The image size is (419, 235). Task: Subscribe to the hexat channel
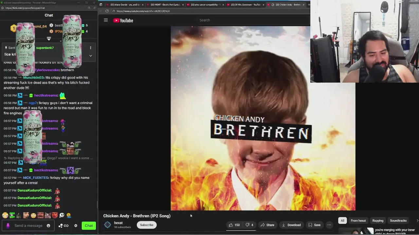(147, 225)
